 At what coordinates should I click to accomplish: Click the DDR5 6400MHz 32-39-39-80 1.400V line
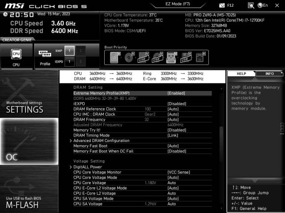click(105, 99)
